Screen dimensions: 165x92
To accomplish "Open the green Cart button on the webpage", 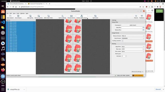I will pyautogui.click(x=160, y=11).
